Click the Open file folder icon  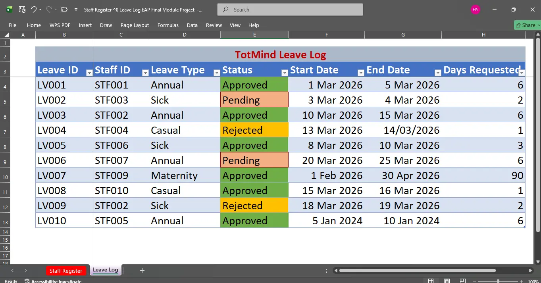point(65,10)
